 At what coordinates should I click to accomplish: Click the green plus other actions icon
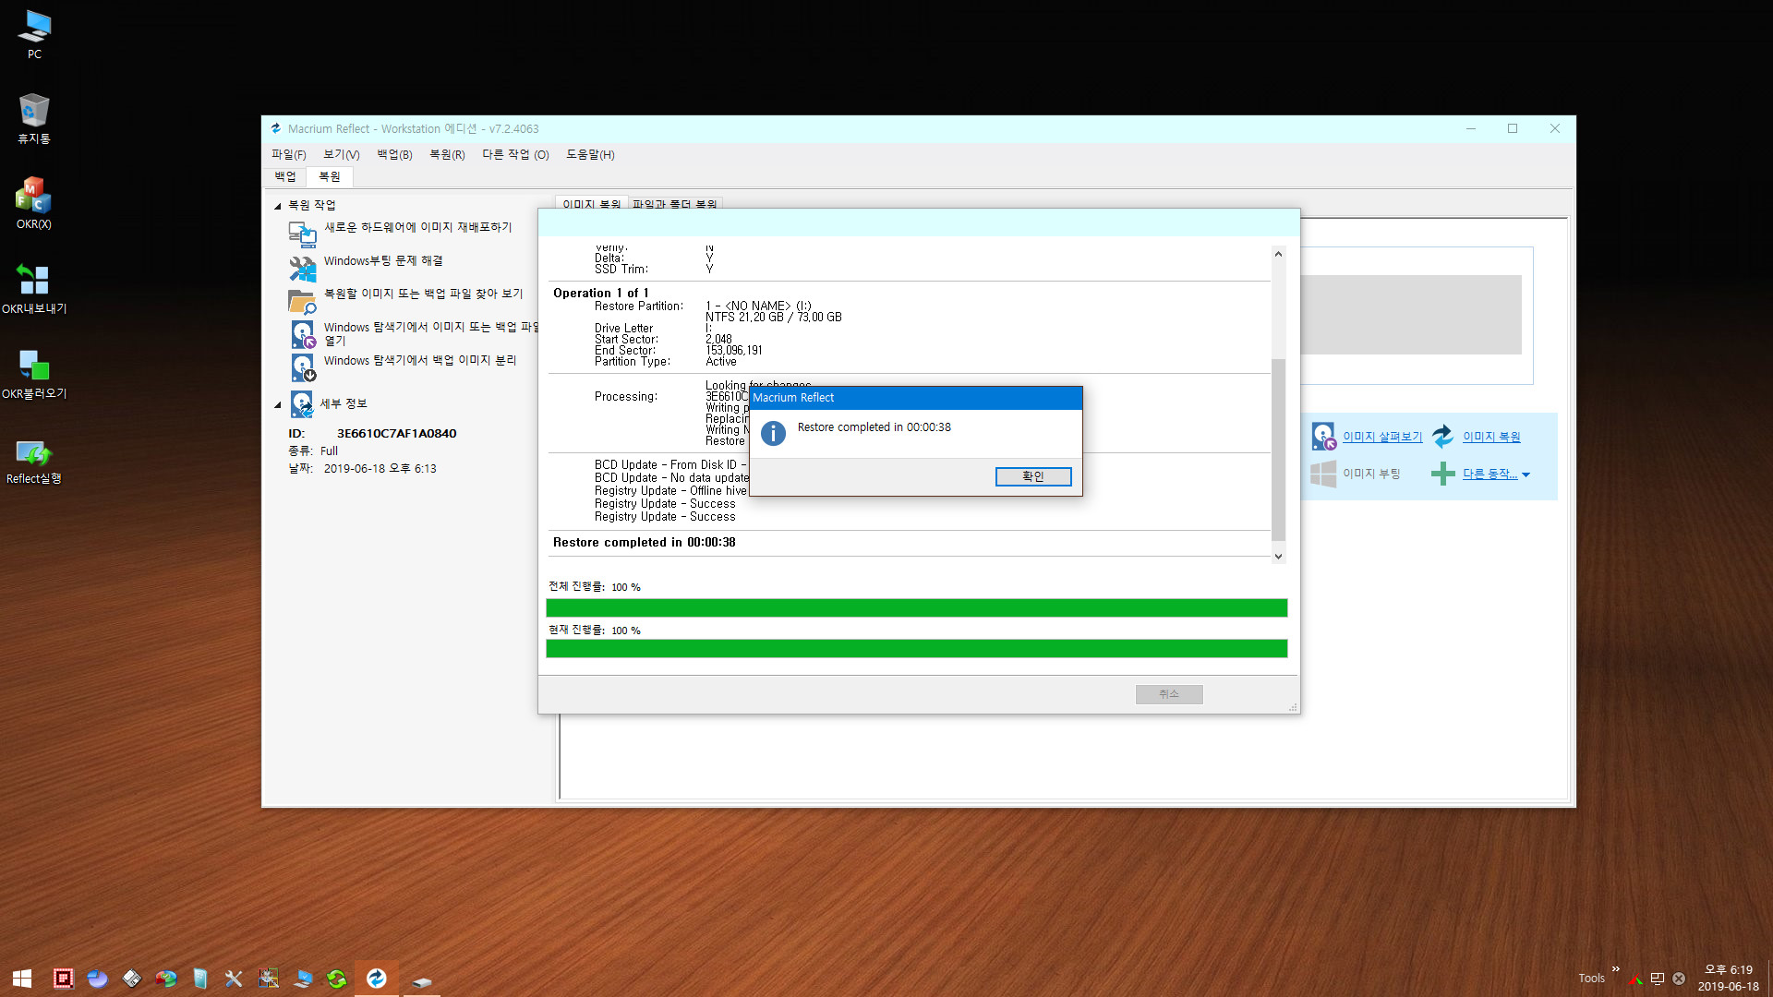1442,474
